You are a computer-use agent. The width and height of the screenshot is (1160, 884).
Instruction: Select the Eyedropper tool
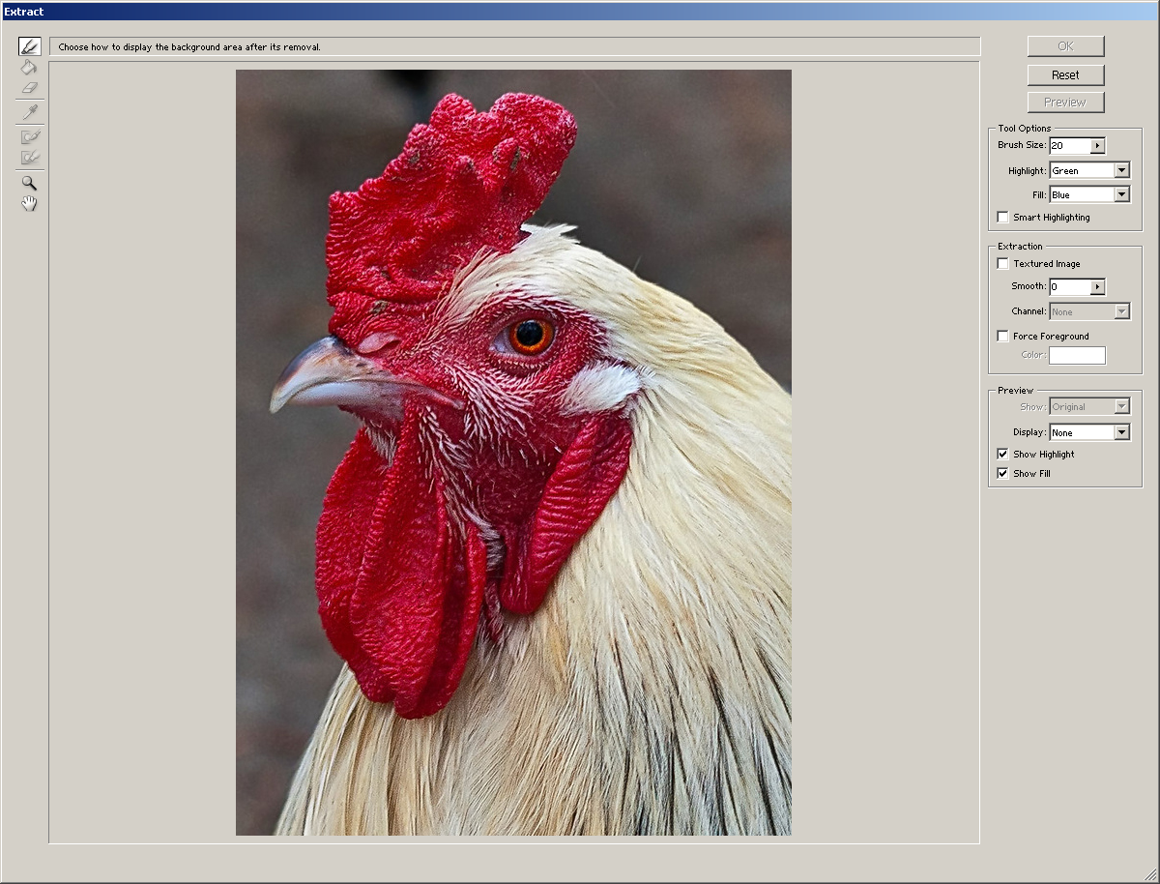click(30, 112)
